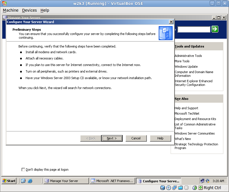Click the VirtualBox keyboard capture arrow icon
Screen dimensions: 229x192
pyautogui.click(x=201, y=188)
